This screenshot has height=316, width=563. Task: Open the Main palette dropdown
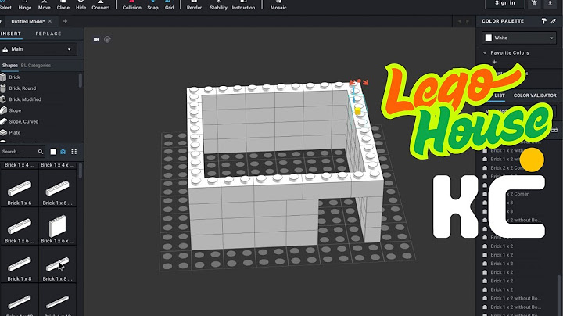[38, 49]
